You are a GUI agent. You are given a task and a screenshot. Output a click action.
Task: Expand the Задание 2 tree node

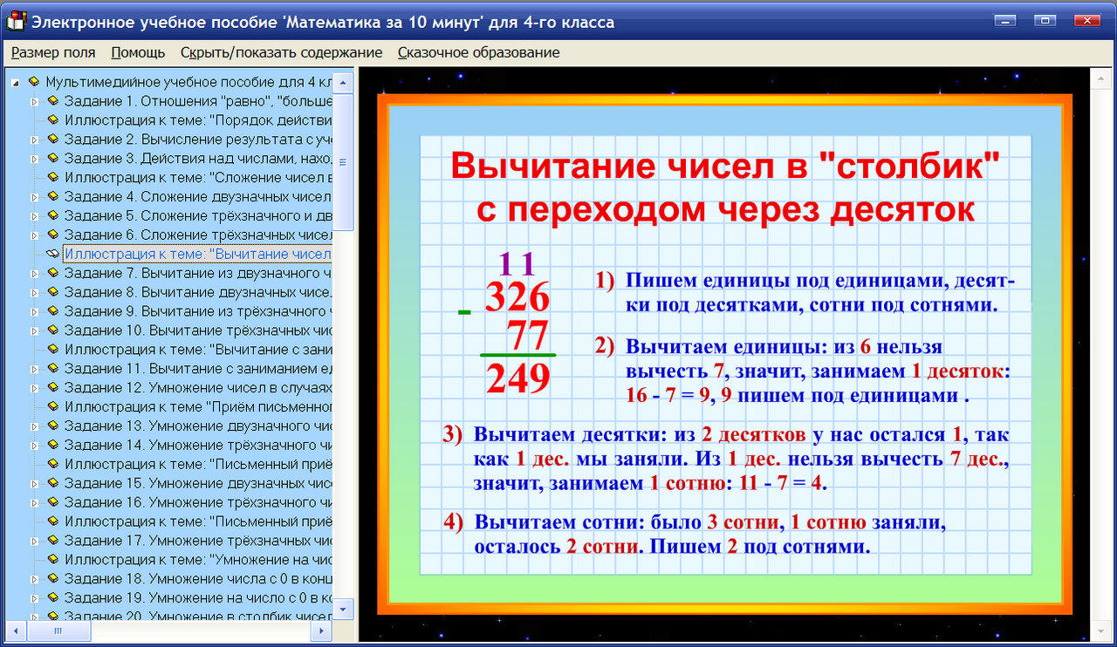pos(35,139)
